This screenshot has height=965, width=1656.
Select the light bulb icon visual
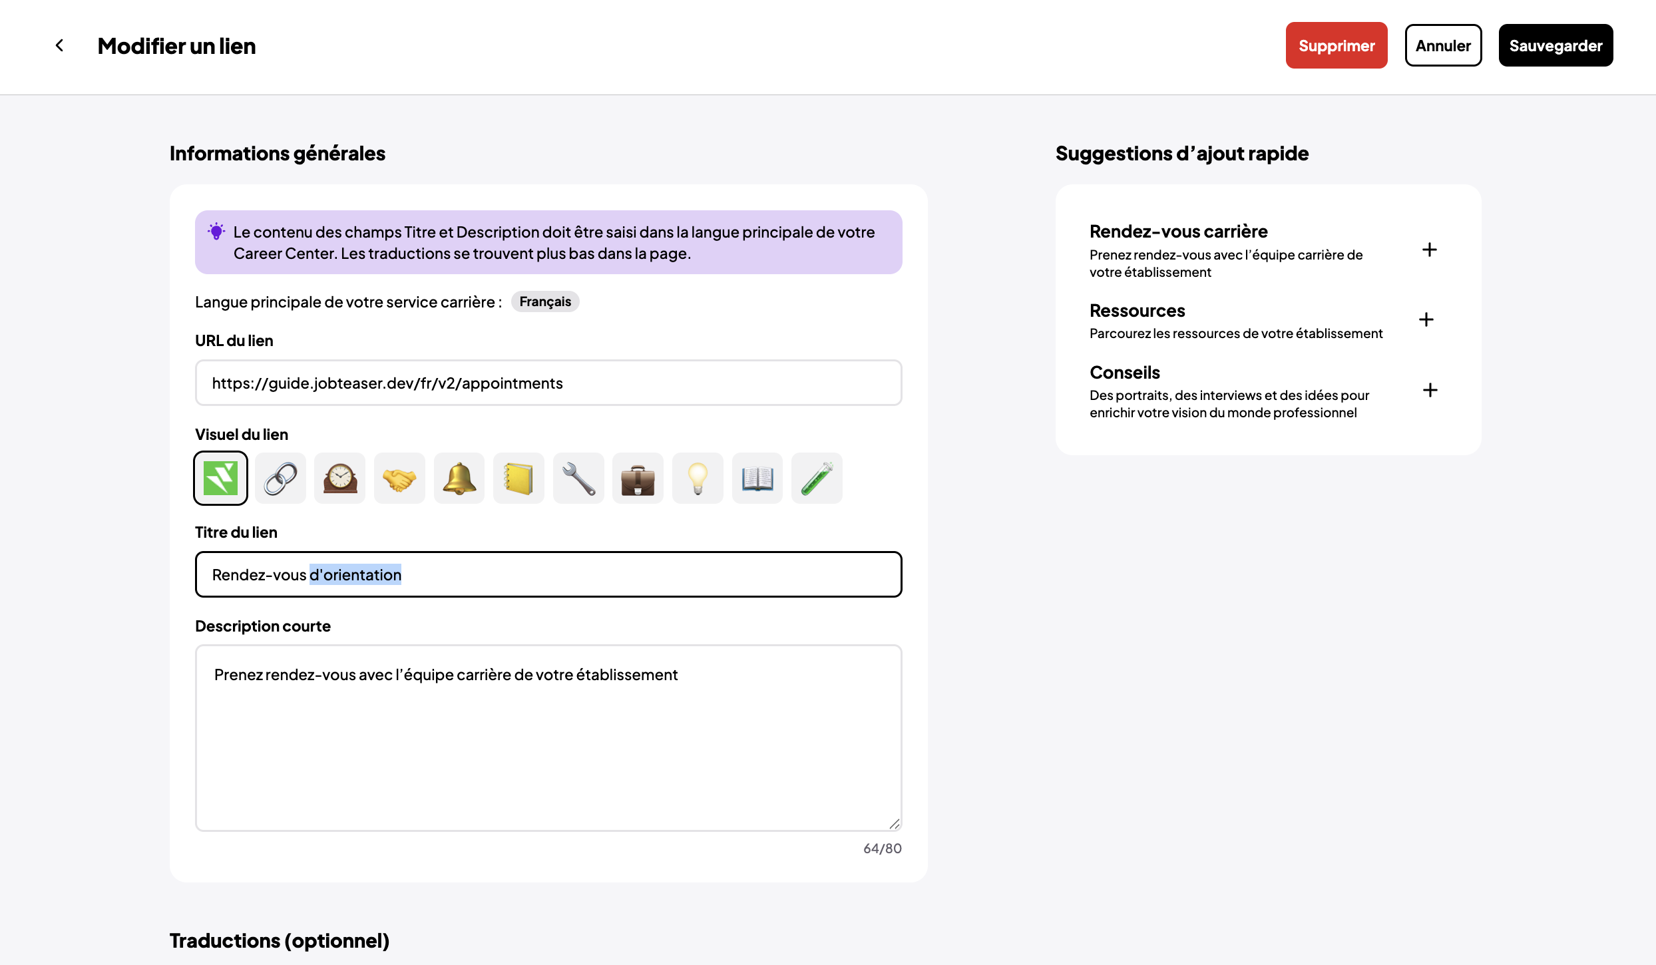[x=698, y=478]
